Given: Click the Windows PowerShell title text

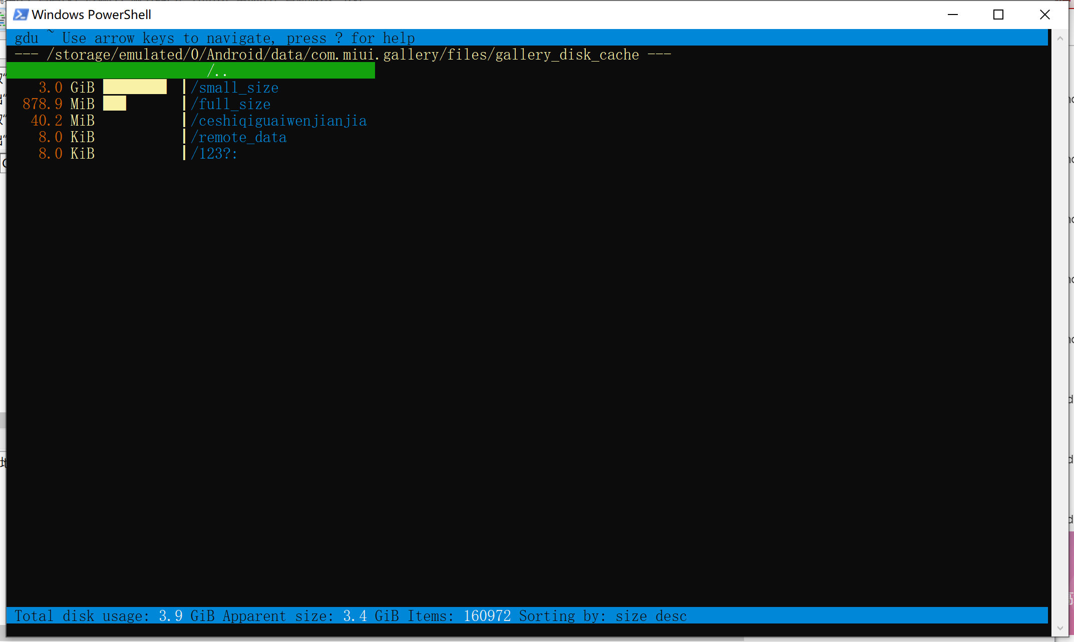Looking at the screenshot, I should pyautogui.click(x=91, y=15).
